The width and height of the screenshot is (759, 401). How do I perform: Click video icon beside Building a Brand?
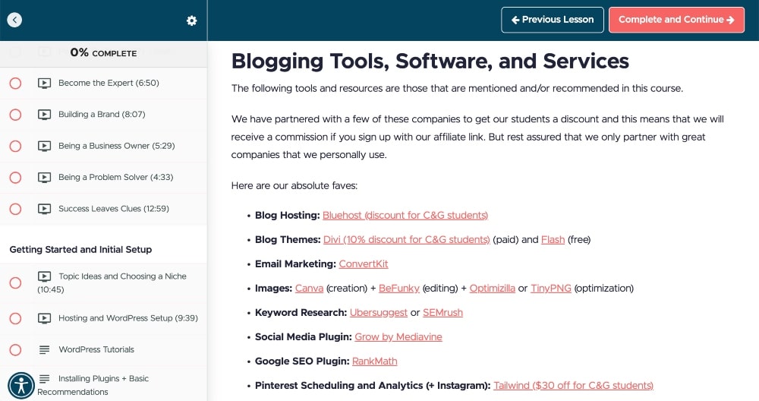click(x=44, y=115)
